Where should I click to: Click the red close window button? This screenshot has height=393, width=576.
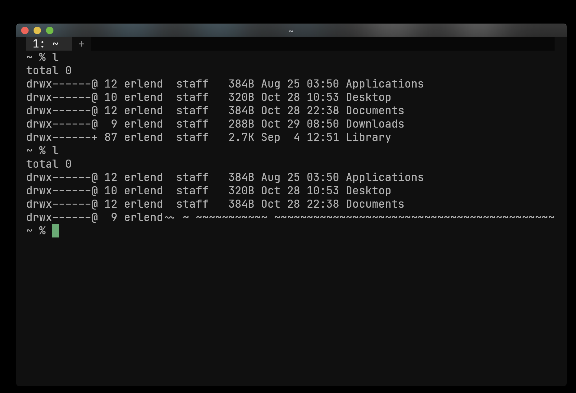(25, 30)
